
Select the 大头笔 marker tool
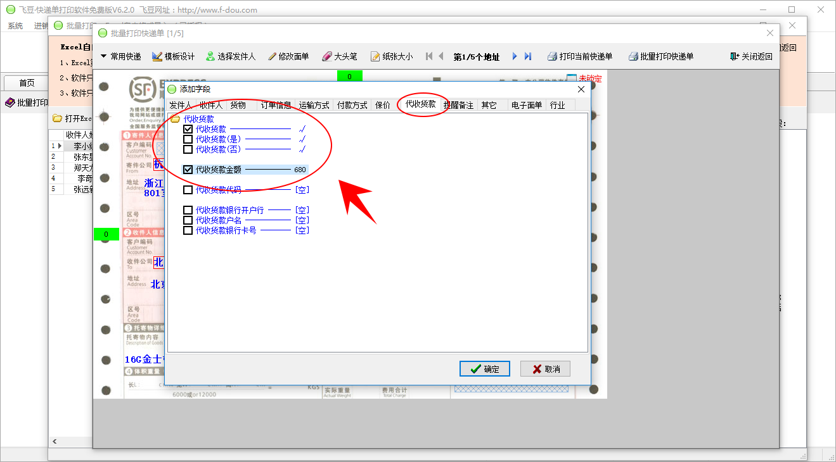point(340,56)
